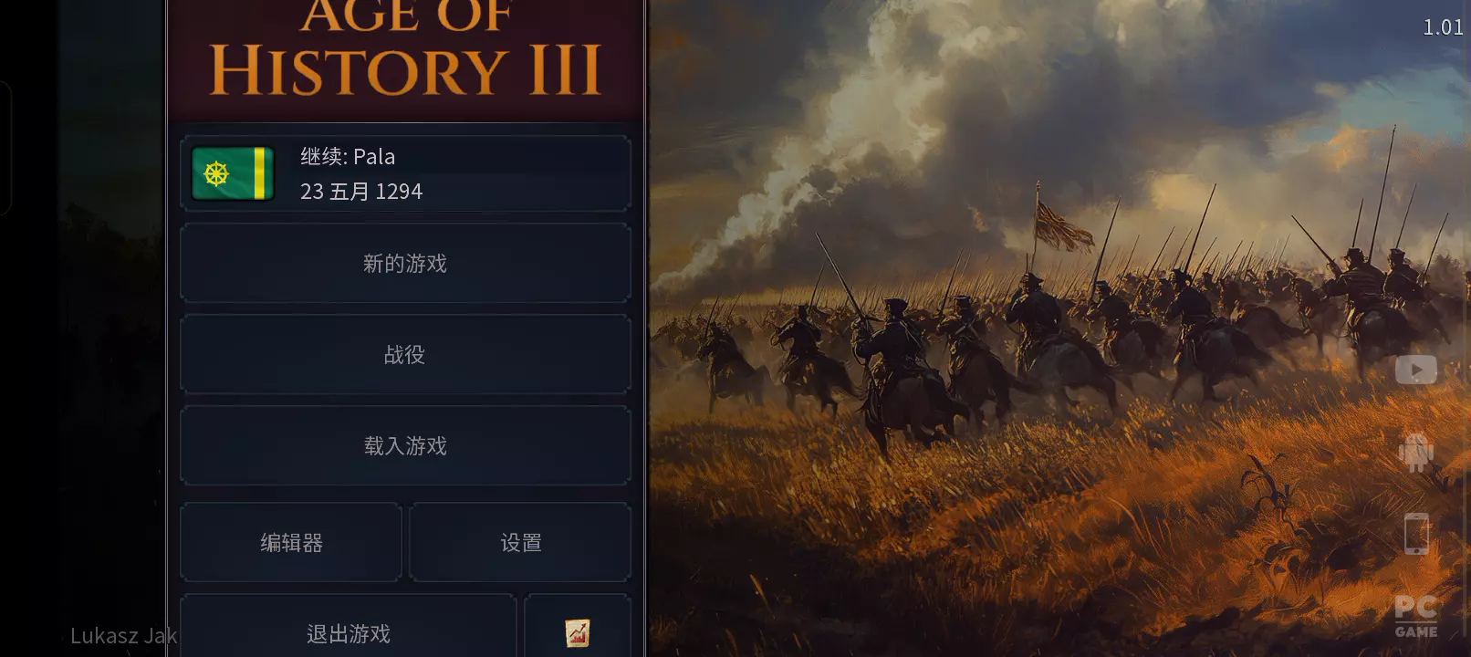Choose 载入游戏 to load a game

tap(405, 445)
